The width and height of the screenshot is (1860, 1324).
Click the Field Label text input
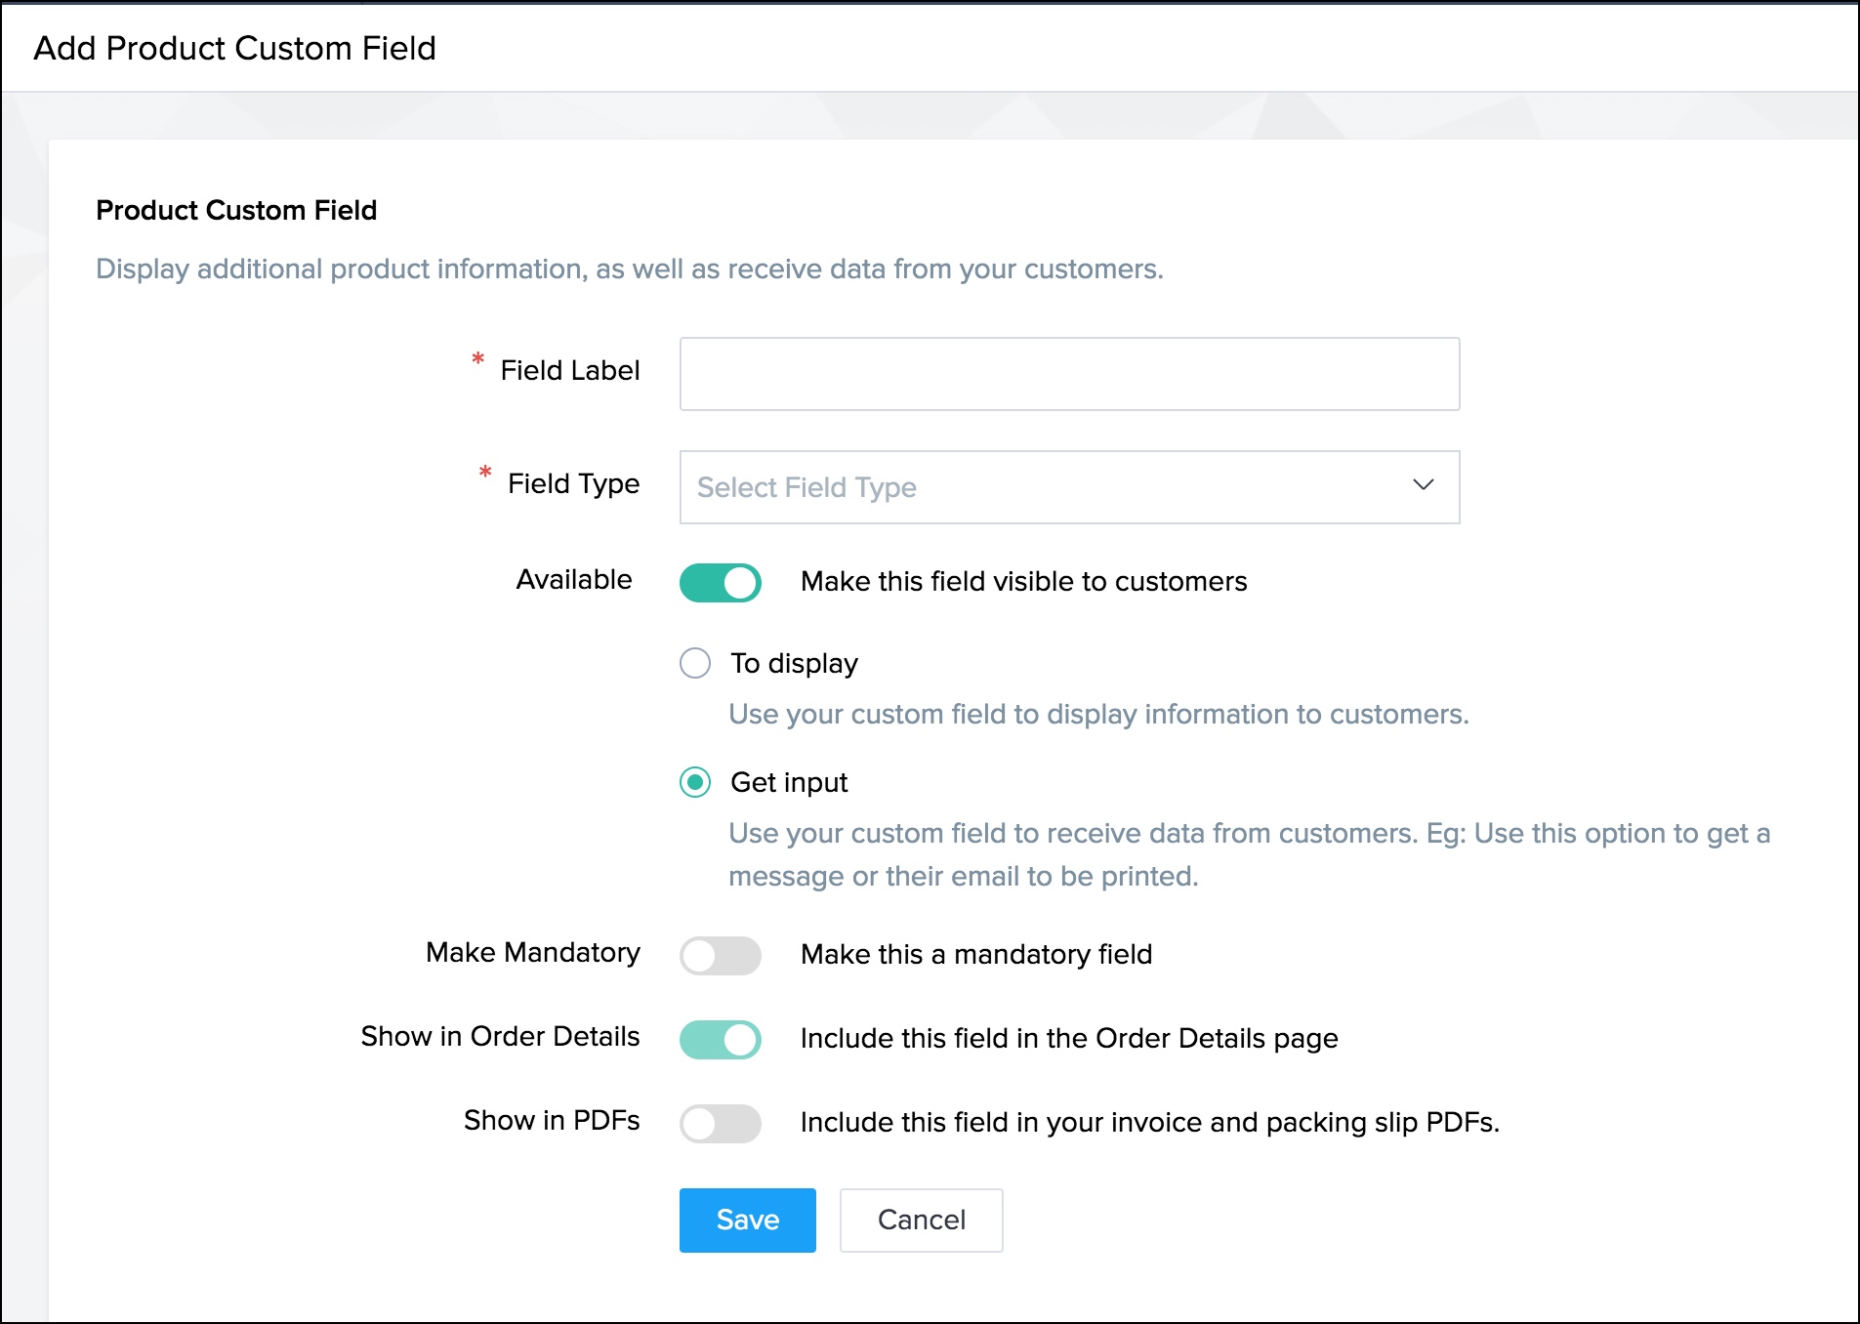(1069, 374)
